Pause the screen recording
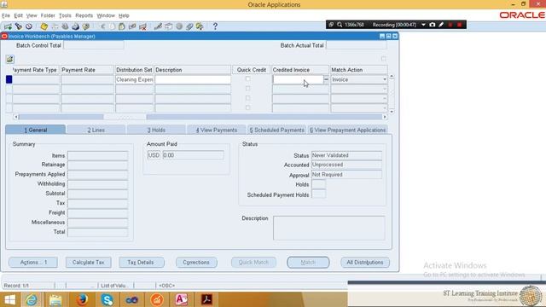This screenshot has width=546, height=307. 450,25
